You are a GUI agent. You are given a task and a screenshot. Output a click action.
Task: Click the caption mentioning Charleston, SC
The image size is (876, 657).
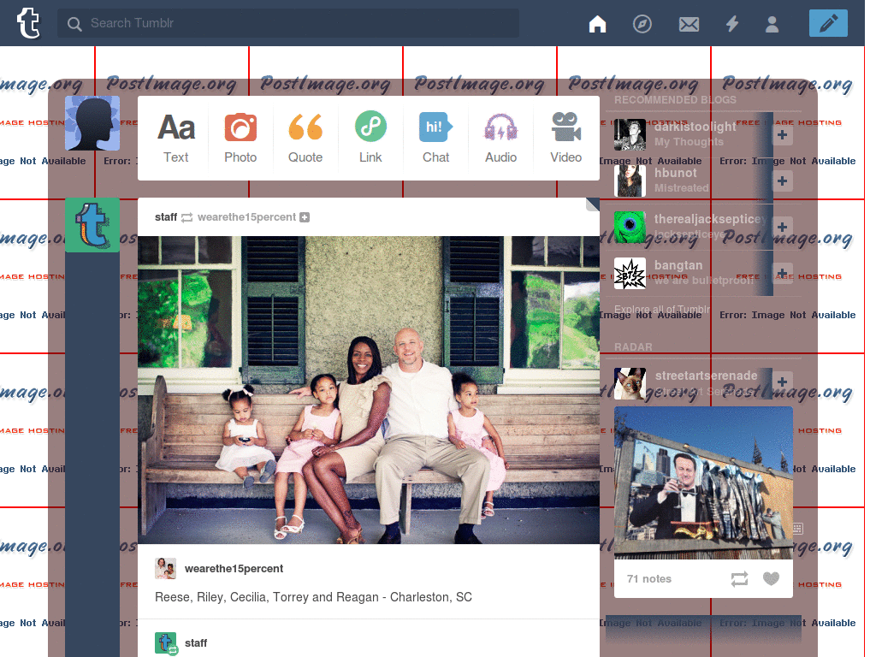pos(313,597)
